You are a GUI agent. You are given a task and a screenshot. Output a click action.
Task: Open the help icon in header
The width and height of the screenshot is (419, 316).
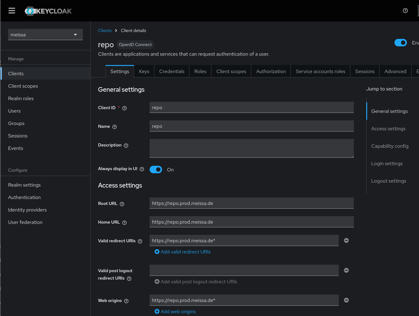405,11
